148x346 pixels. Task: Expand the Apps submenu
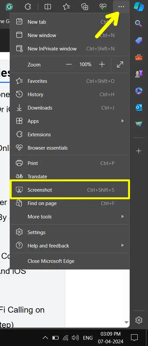(x=70, y=121)
